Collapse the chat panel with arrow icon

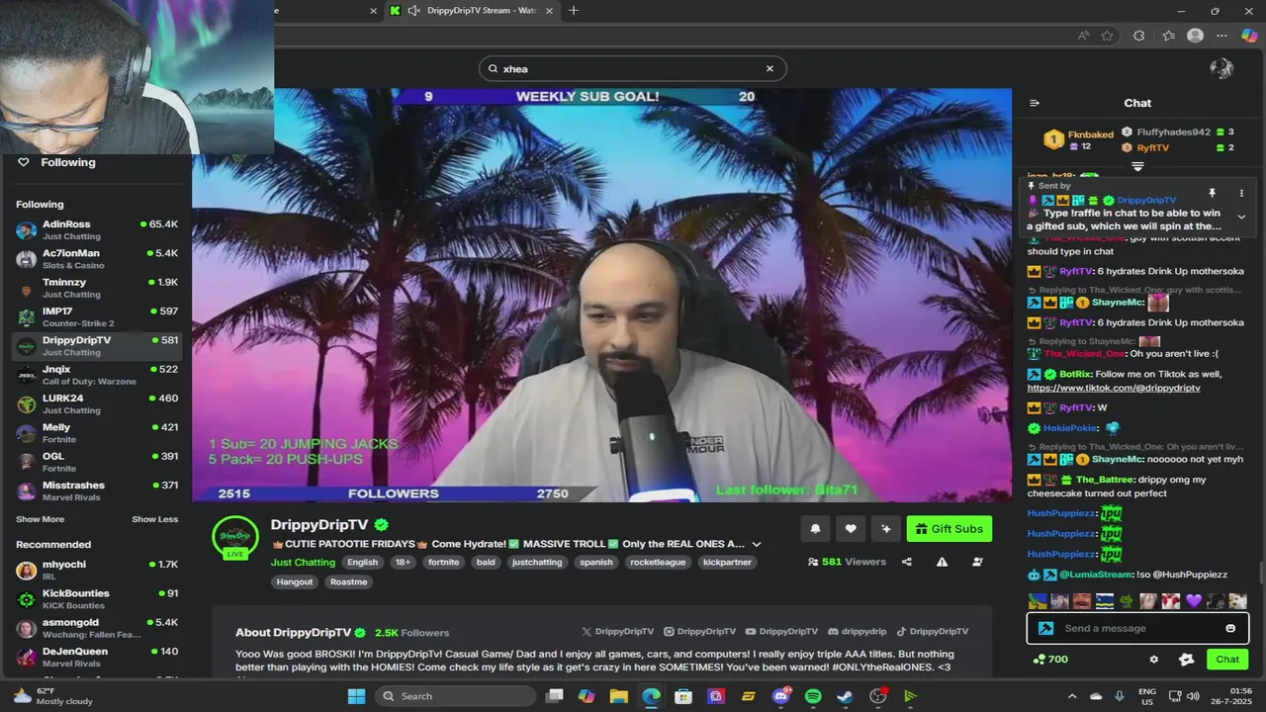click(1035, 103)
